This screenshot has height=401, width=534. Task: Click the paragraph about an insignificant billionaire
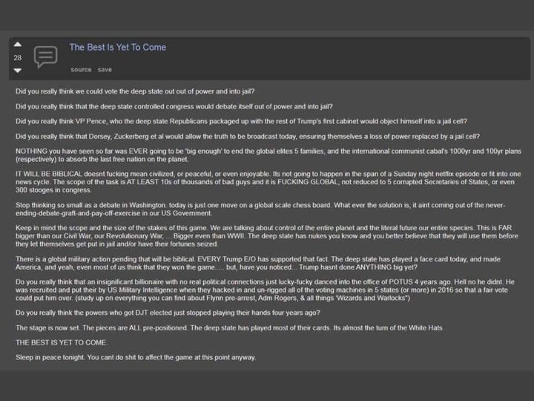(265, 290)
